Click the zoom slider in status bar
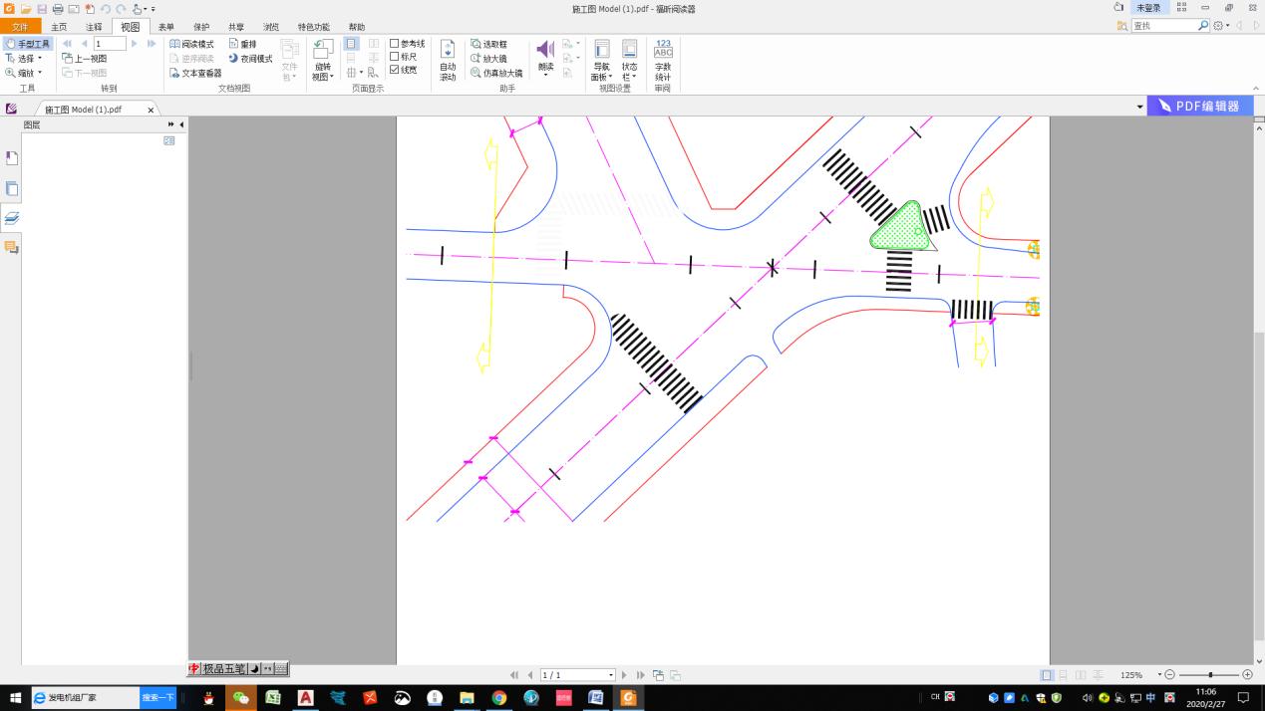1265x711 pixels. coord(1209,675)
